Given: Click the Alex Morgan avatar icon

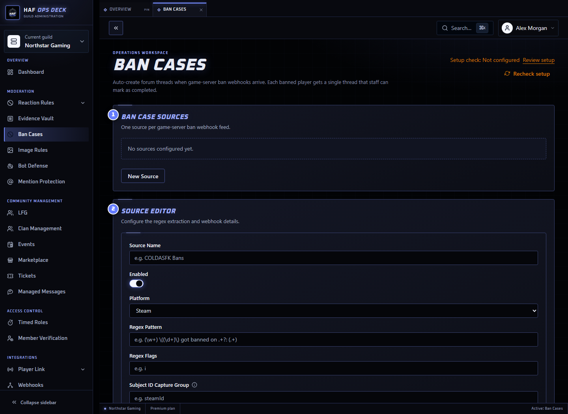Looking at the screenshot, I should coord(507,28).
